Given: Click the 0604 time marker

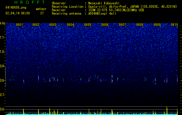Looking at the screenshot, I should [x=70, y=25].
